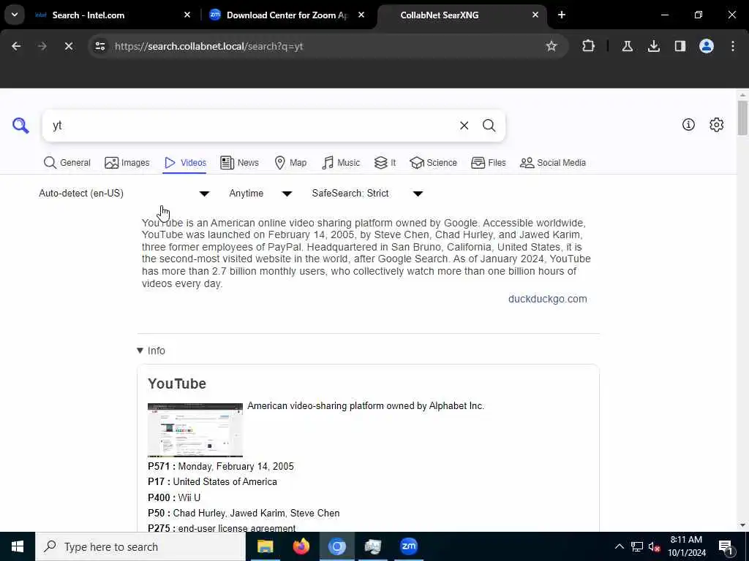This screenshot has width=749, height=561.
Task: Select the Images search category
Action: tap(127, 163)
